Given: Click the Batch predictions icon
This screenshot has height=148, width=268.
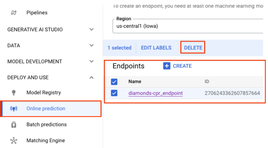Looking at the screenshot, I should 13,125.
